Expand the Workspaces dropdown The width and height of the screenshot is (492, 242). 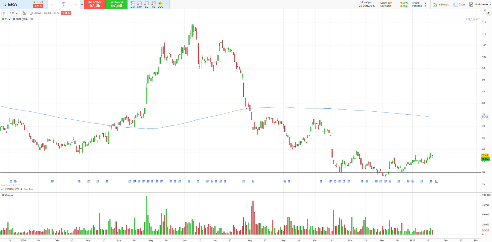481,4
